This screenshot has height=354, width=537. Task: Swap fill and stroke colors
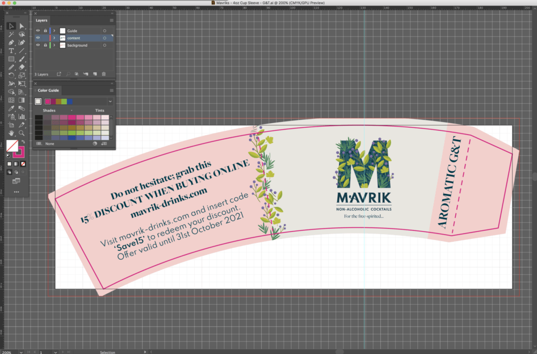pos(23,141)
